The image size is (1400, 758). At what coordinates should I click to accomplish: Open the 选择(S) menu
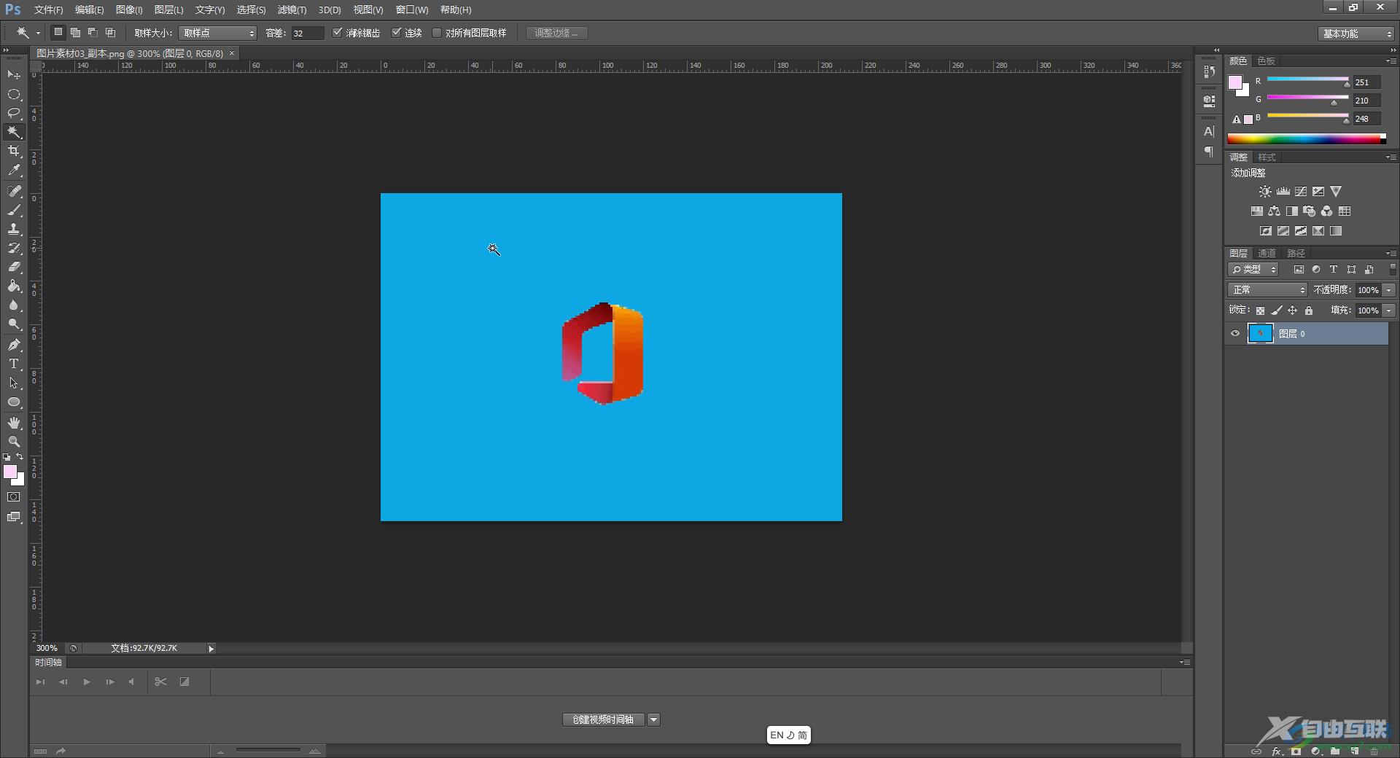[251, 9]
